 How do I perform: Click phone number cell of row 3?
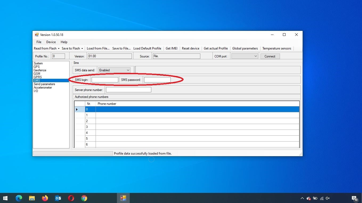coord(197,127)
